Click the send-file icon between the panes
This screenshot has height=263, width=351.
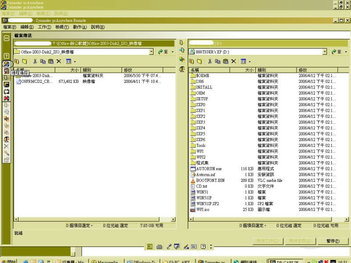pyautogui.click(x=182, y=43)
